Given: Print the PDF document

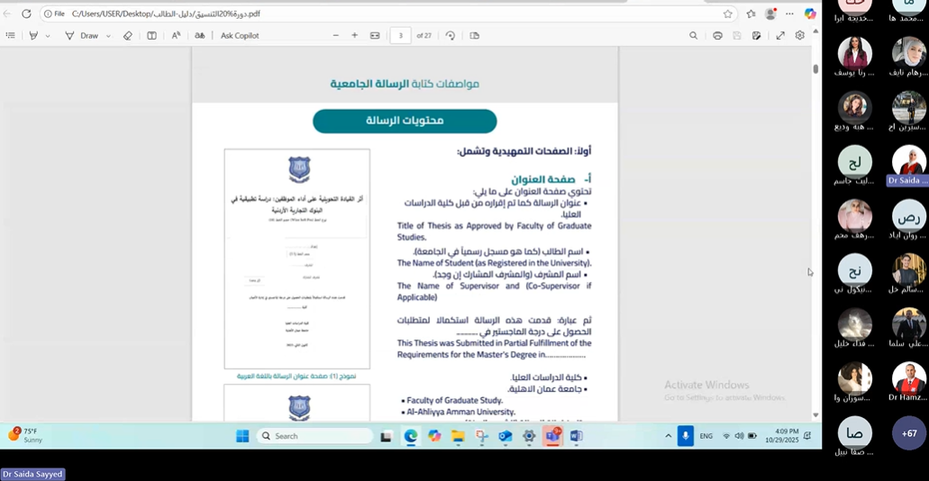Looking at the screenshot, I should (717, 36).
